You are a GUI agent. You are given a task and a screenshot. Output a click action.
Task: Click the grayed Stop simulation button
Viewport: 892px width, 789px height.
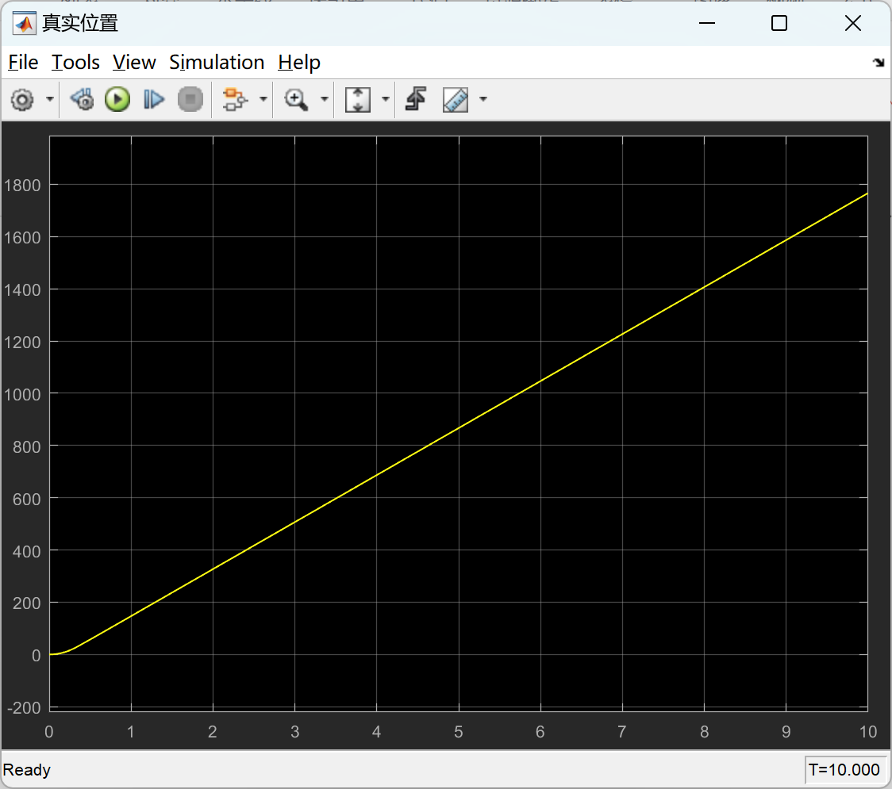tap(190, 99)
